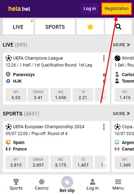Select DRAW odds 2.897 for Spain-France
The height and width of the screenshot is (195, 134).
click(38, 162)
